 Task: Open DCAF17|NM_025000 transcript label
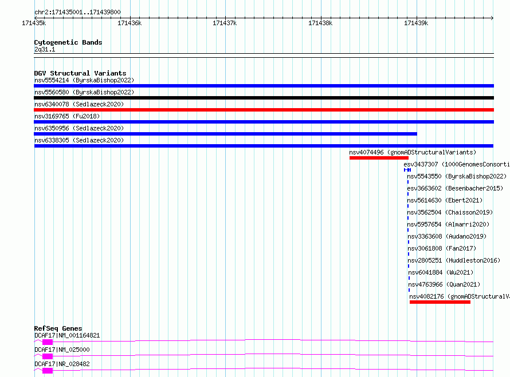[x=62, y=350]
